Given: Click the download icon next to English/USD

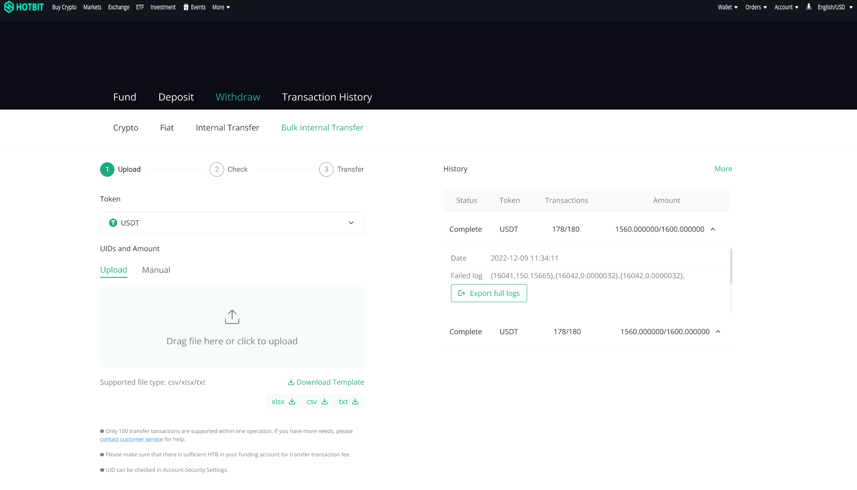Looking at the screenshot, I should (x=808, y=7).
